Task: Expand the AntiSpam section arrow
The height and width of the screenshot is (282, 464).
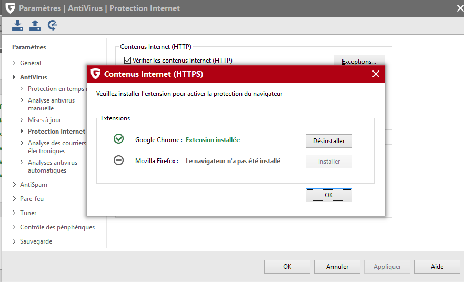Action: click(14, 185)
